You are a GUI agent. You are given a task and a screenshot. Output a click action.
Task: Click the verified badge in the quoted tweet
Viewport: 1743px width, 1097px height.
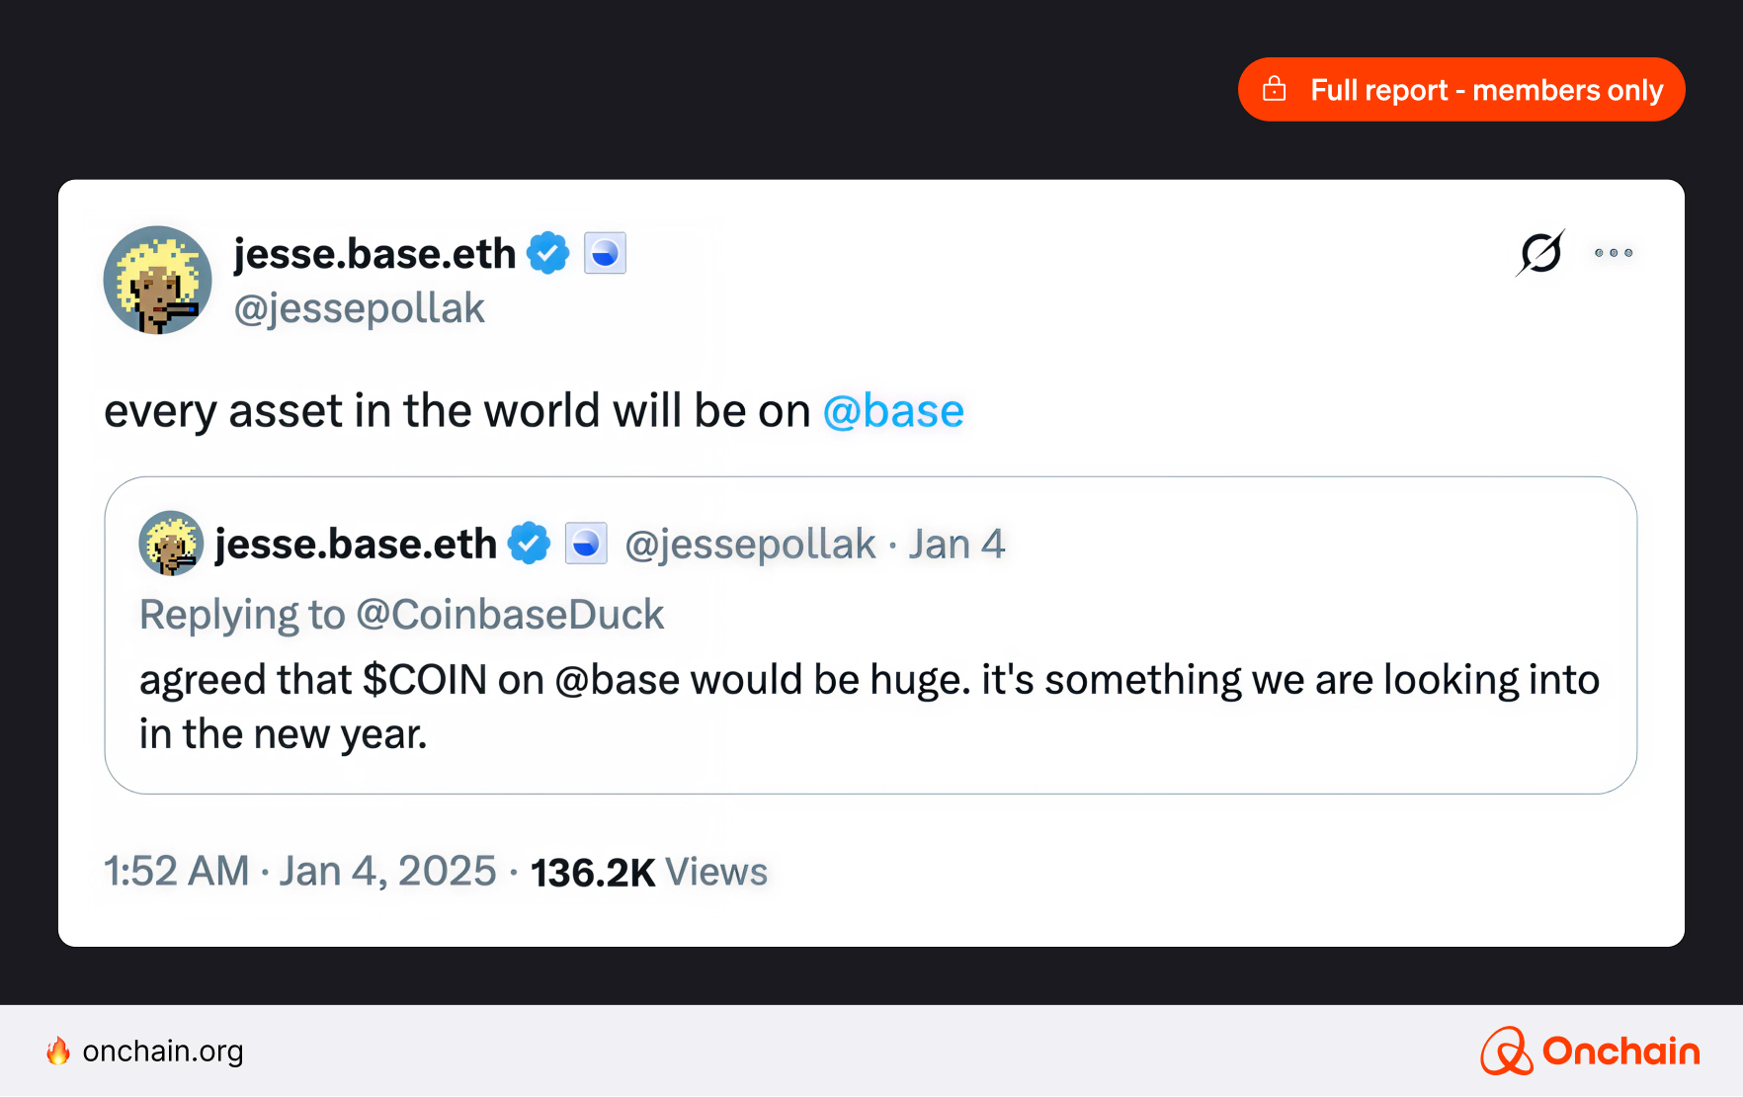click(x=529, y=544)
